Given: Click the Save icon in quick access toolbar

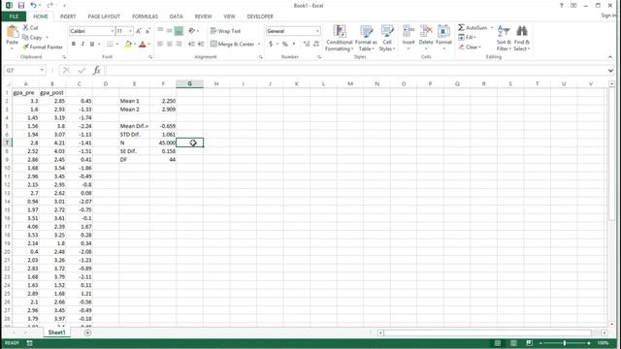Looking at the screenshot, I should 21,5.
